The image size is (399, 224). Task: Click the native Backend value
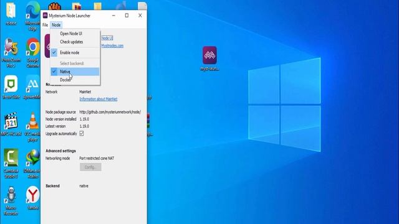[x=84, y=186]
